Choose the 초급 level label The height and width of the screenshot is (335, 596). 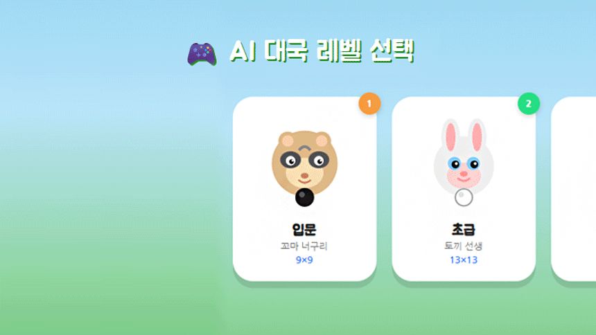[x=464, y=229]
